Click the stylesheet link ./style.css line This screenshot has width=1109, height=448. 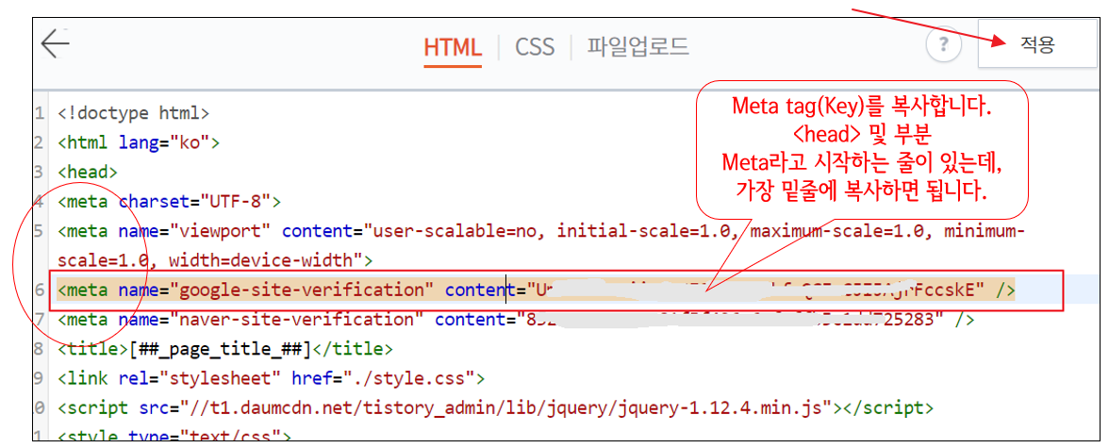(271, 378)
